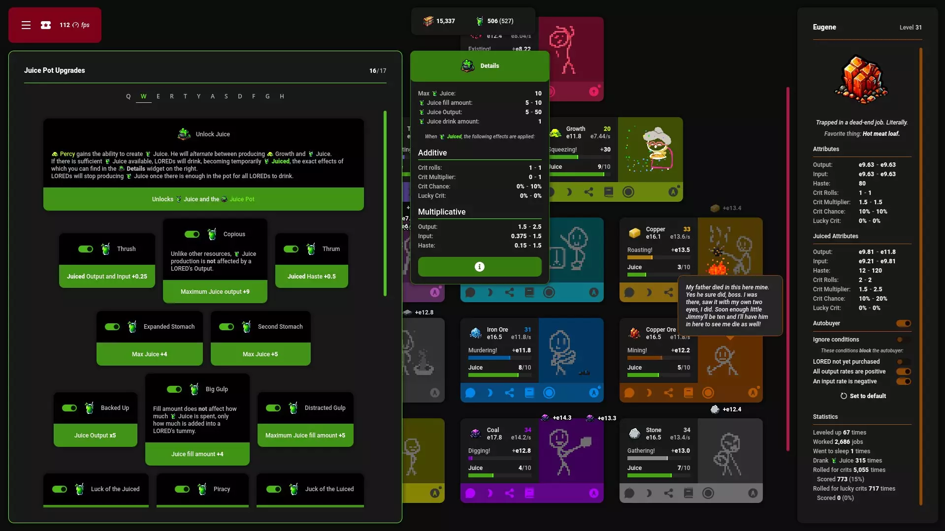
Task: Turn off Eugene's Autobuyer toggle
Action: click(x=903, y=323)
